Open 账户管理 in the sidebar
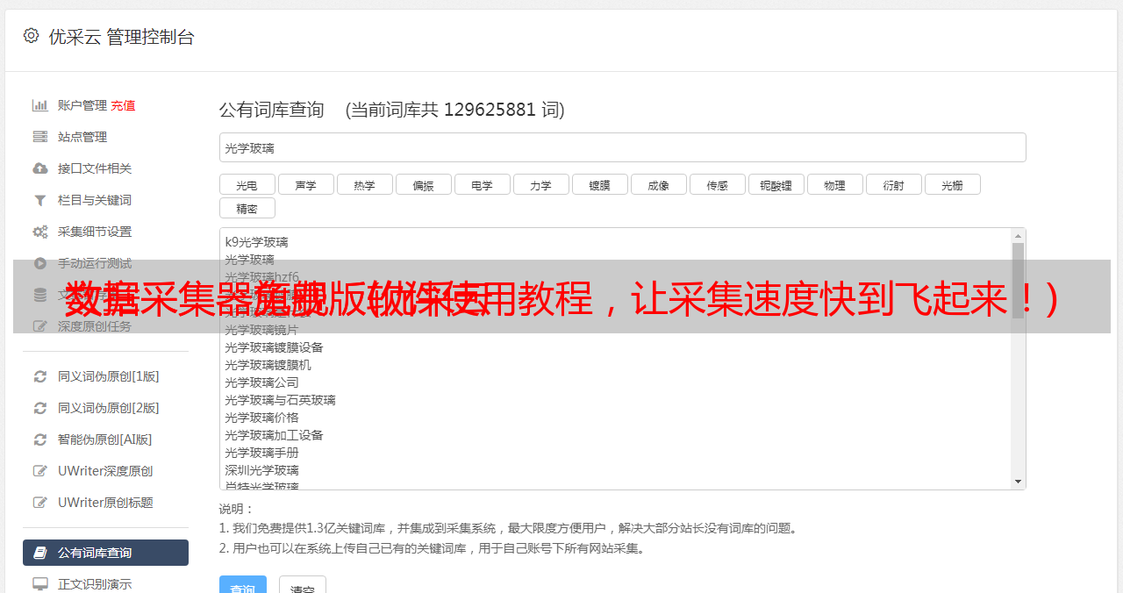The width and height of the screenshot is (1123, 593). (x=82, y=105)
